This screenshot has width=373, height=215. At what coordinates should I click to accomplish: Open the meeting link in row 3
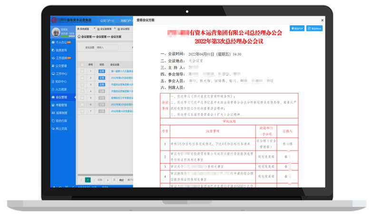[122, 85]
